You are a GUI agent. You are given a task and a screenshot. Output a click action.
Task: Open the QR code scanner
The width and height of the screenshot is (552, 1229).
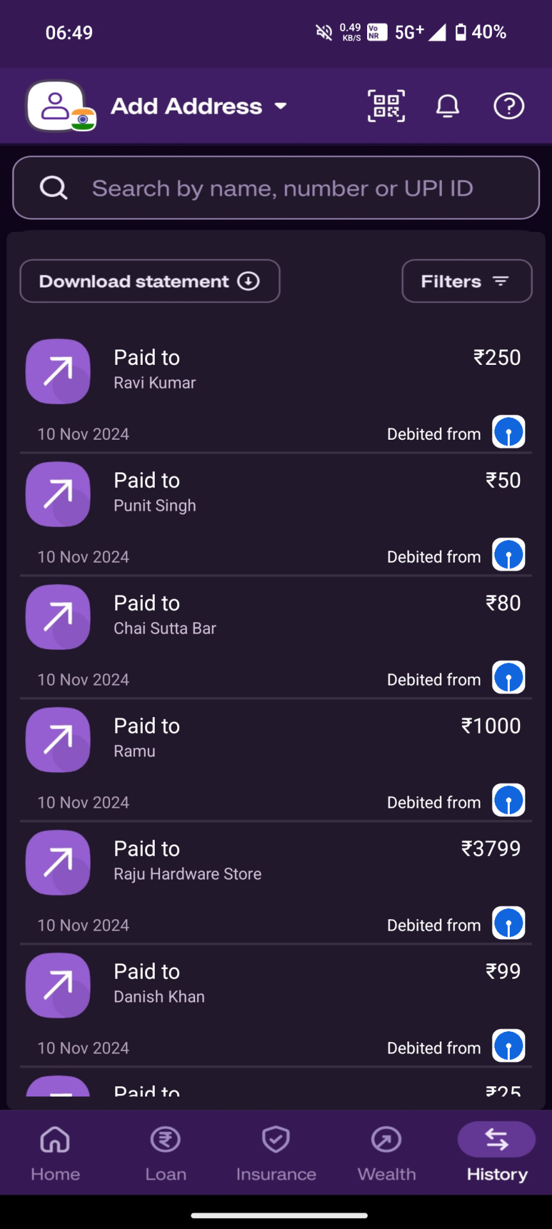[x=386, y=106]
